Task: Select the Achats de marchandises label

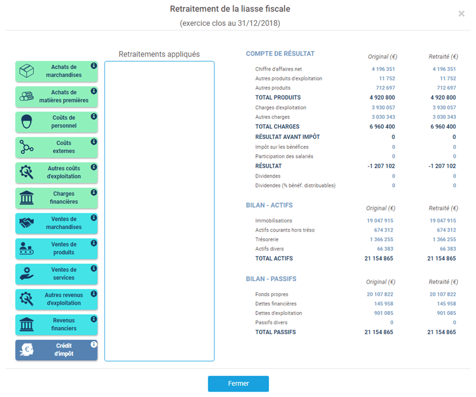Action: 64,71
